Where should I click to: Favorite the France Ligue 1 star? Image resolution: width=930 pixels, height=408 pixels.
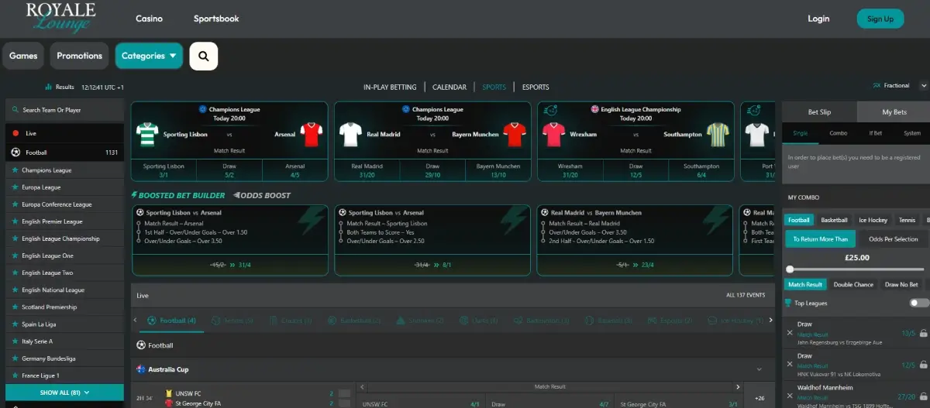point(14,375)
